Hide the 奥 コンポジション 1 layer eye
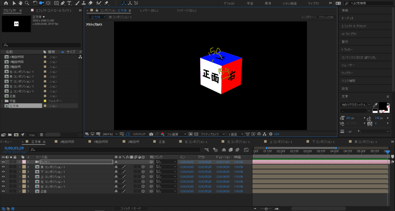The width and height of the screenshot is (395, 211). click(3, 167)
